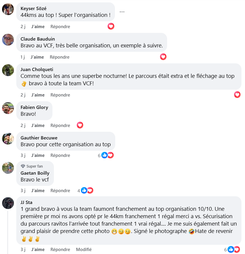Like Claude Bauduin's comment with J'aime
The height and width of the screenshot is (254, 245).
point(37,57)
